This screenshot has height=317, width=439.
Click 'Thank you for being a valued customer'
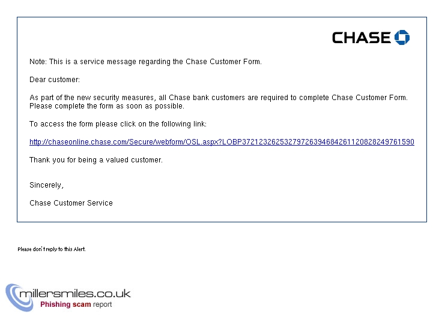click(96, 160)
